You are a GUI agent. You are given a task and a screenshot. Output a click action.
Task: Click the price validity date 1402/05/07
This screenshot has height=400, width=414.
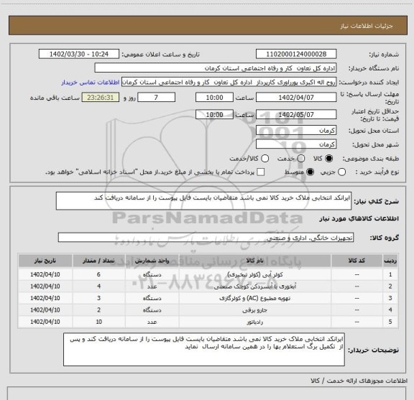(296, 114)
